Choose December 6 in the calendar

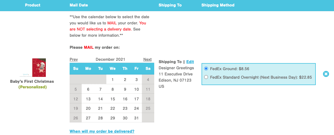click(88, 90)
